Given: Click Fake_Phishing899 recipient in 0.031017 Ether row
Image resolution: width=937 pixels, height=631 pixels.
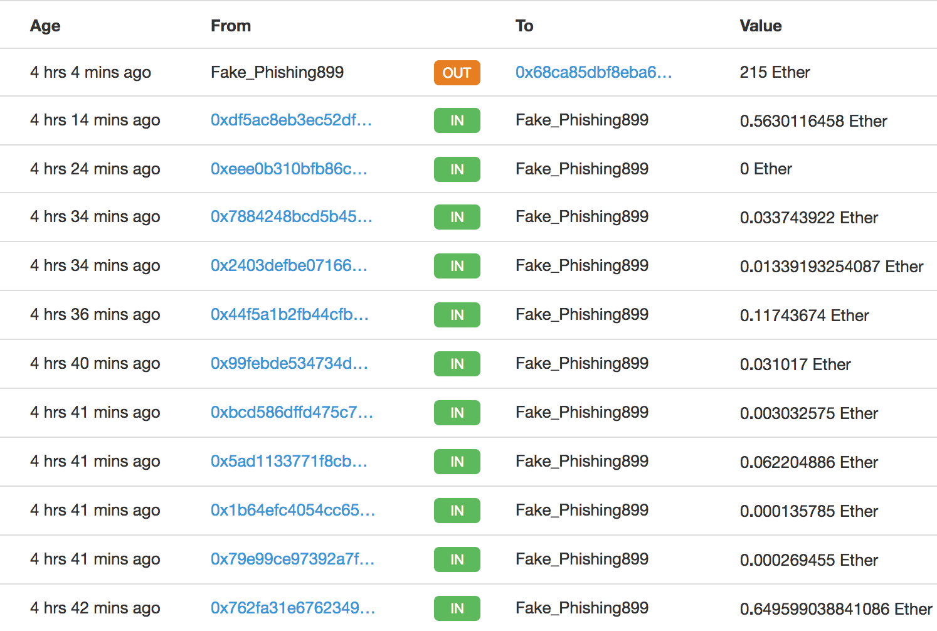Looking at the screenshot, I should (x=582, y=363).
